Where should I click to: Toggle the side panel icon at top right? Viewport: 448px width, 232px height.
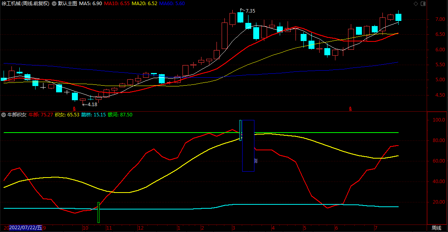coord(423,4)
